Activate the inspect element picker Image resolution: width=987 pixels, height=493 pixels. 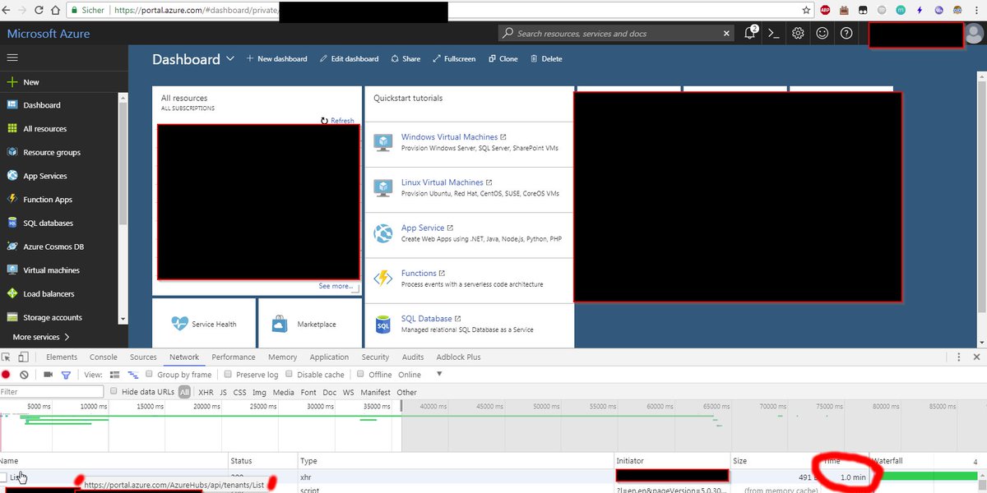(7, 357)
